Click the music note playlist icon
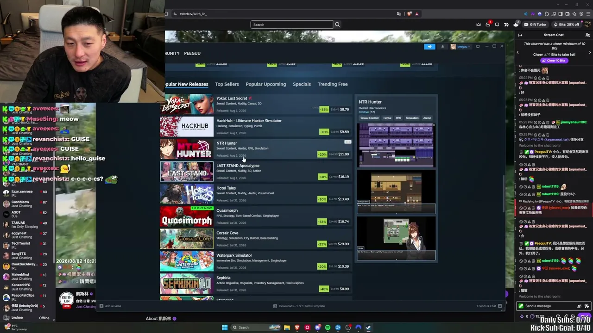The image size is (593, 333). (554, 14)
